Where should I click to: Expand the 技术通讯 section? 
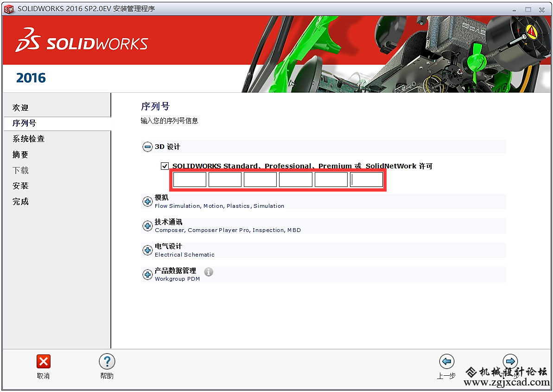[147, 226]
